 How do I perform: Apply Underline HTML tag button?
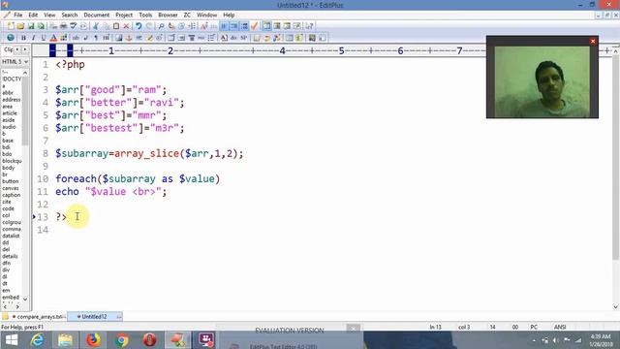click(43, 38)
